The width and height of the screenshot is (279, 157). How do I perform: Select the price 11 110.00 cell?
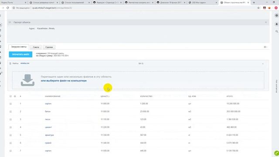coord(105,119)
